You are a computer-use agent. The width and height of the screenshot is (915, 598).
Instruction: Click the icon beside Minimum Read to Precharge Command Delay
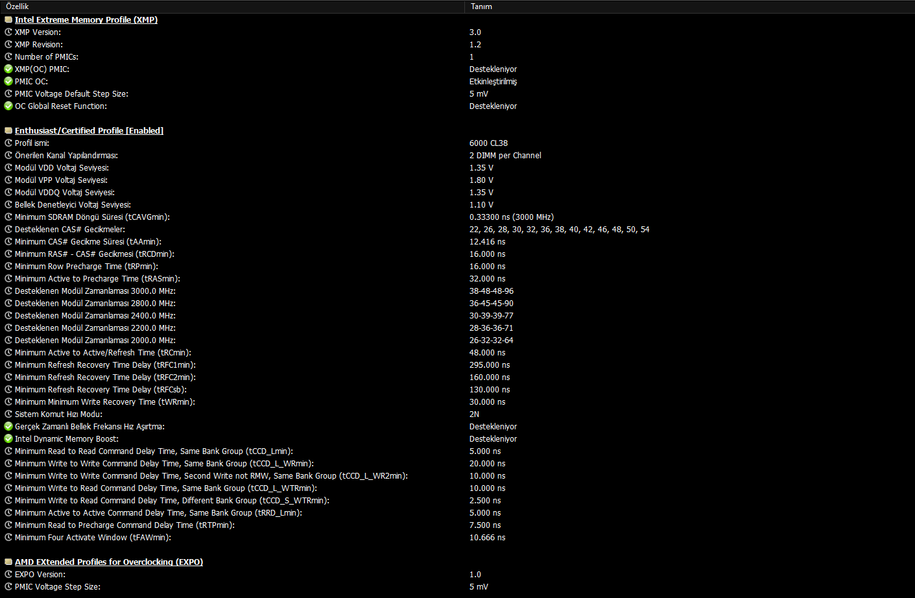click(8, 525)
